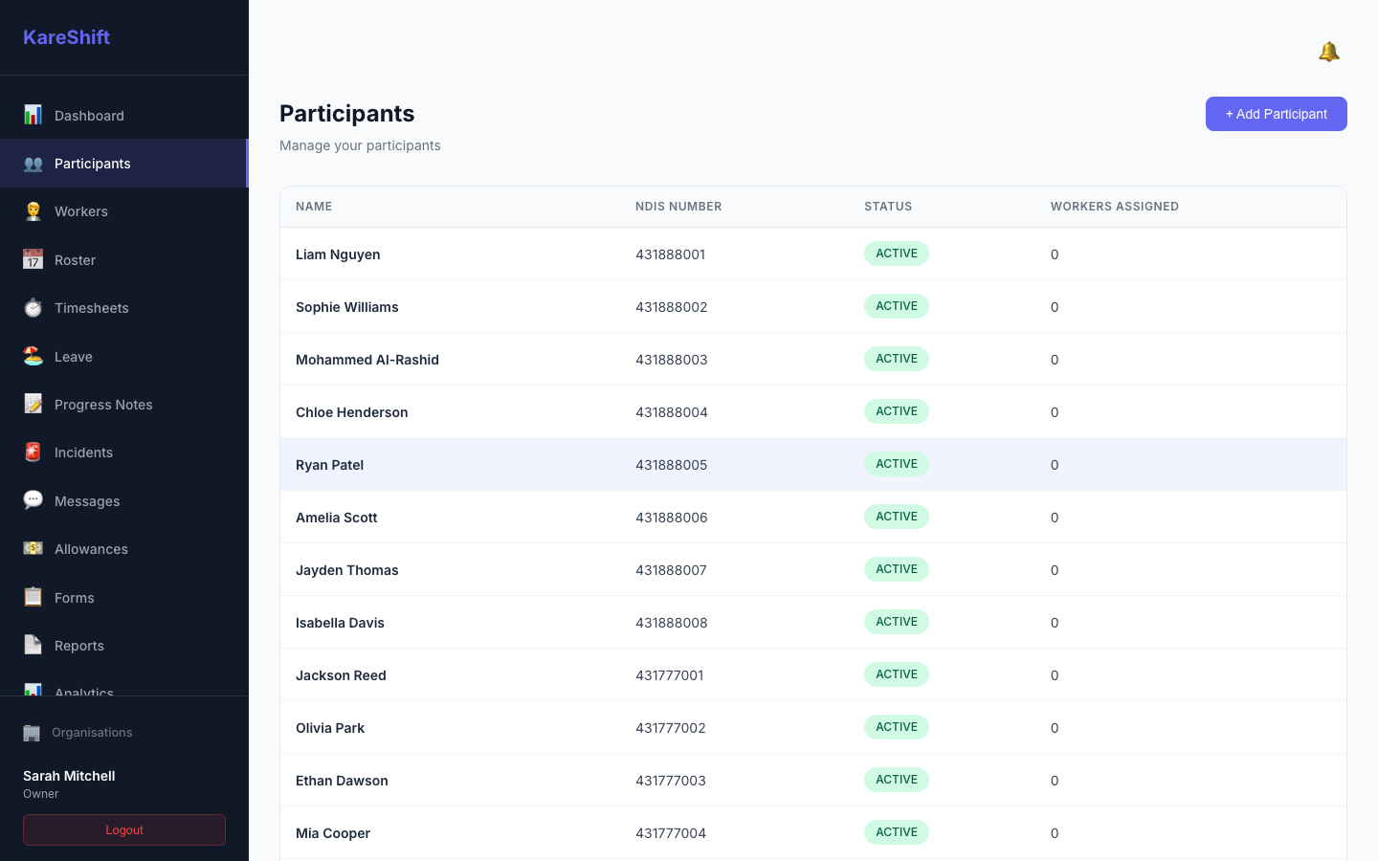
Task: Open Chloe Henderson's record
Action: tap(351, 412)
